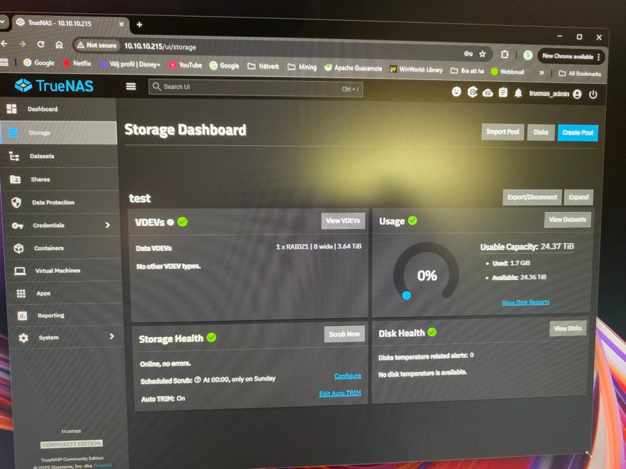Open Virtual Machines from the sidebar
This screenshot has width=626, height=469.
(x=57, y=270)
